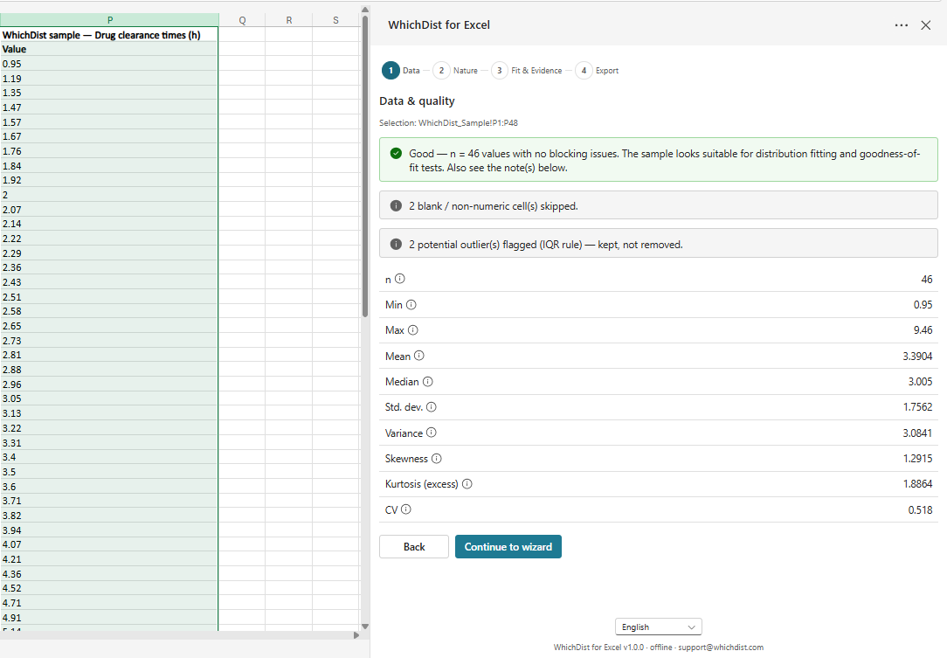Select cell with value 1.57
Image resolution: width=947 pixels, height=658 pixels.
pos(109,122)
